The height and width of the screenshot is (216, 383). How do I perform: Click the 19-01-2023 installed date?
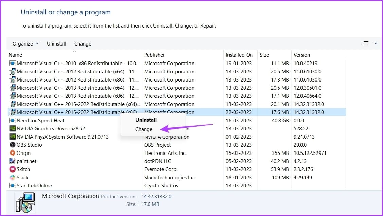tap(239, 64)
